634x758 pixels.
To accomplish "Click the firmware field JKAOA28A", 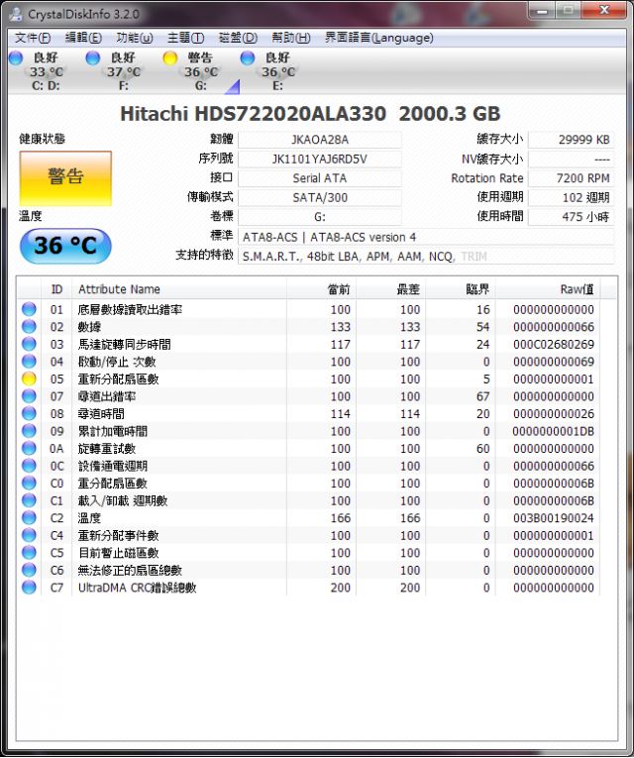I will pyautogui.click(x=319, y=140).
